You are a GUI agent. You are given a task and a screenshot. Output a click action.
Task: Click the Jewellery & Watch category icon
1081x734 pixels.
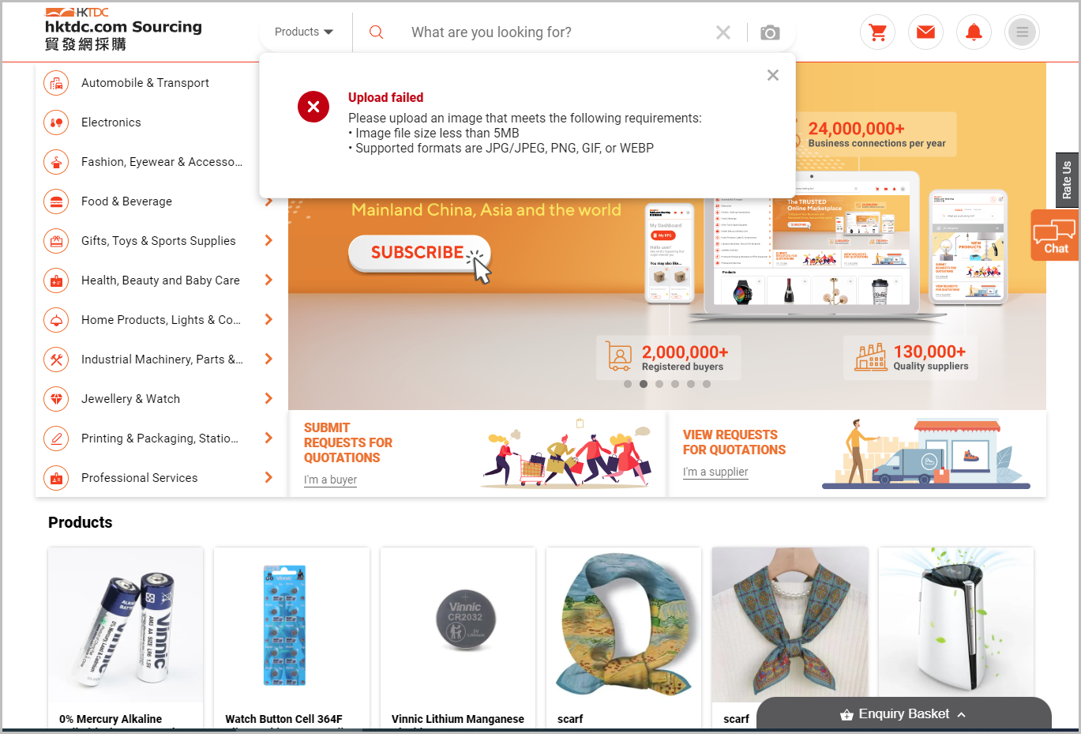tap(56, 398)
